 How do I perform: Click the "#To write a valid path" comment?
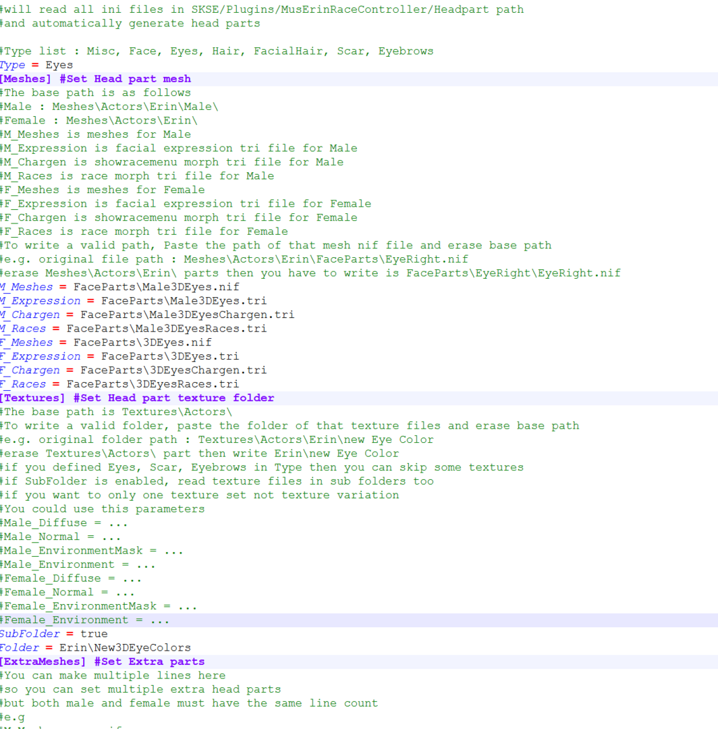pos(275,246)
